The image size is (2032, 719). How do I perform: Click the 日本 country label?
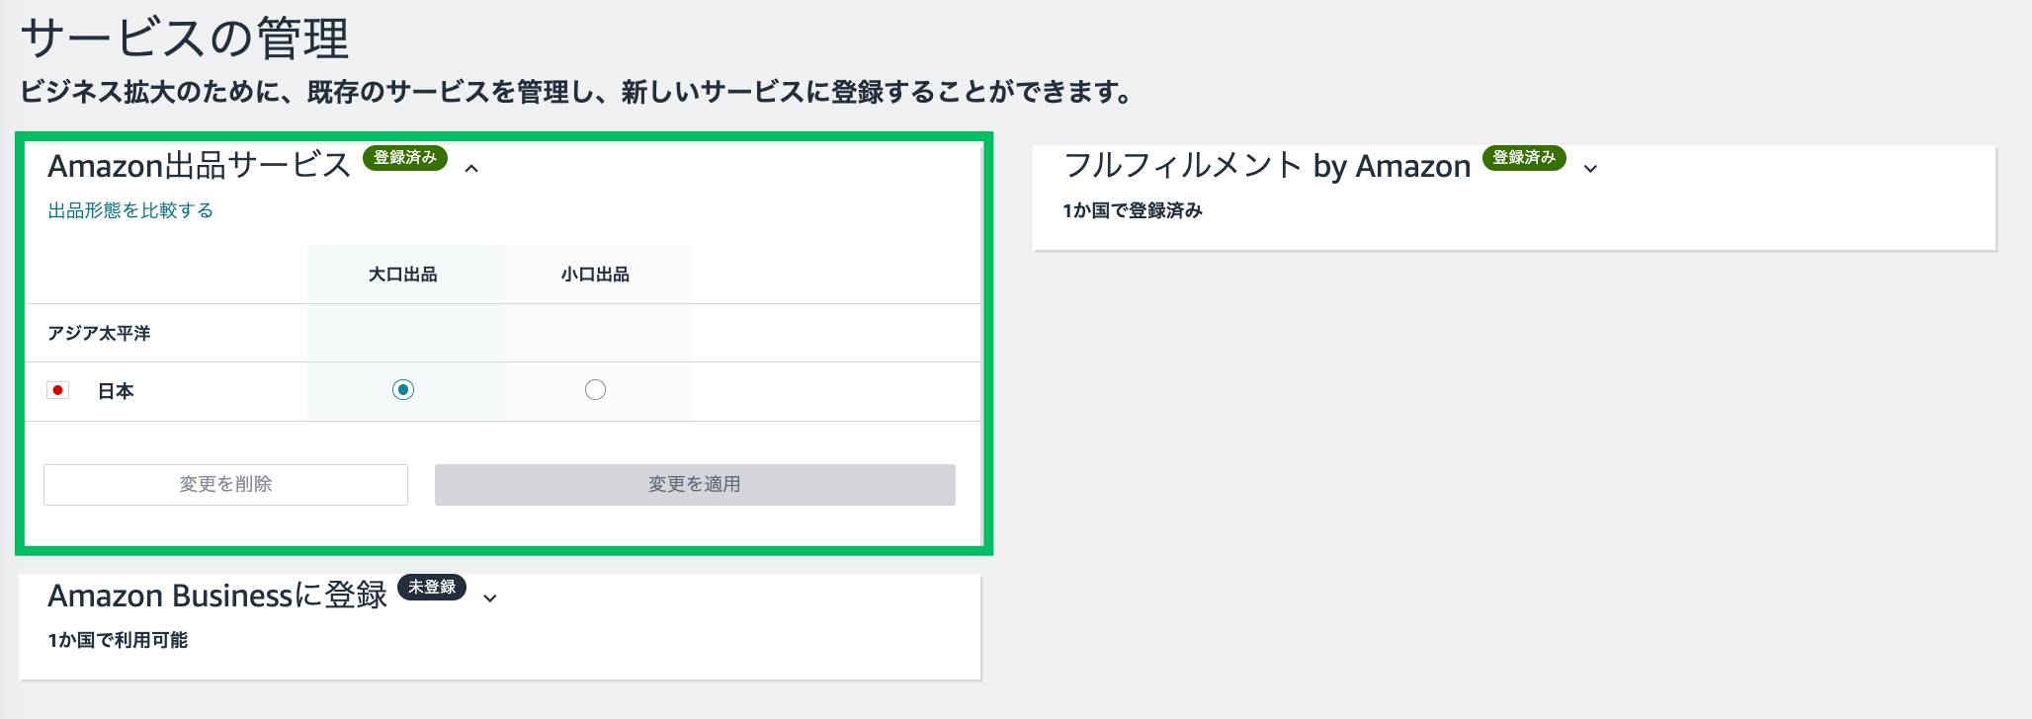(x=116, y=391)
